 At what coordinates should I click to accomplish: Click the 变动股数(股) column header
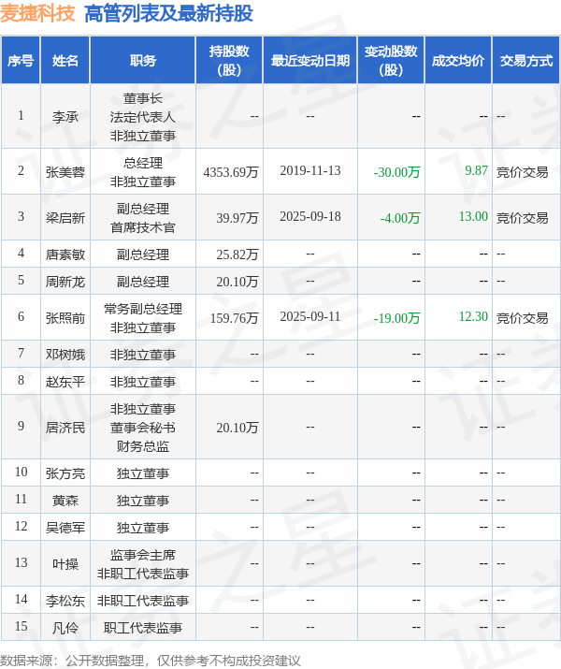(x=391, y=60)
